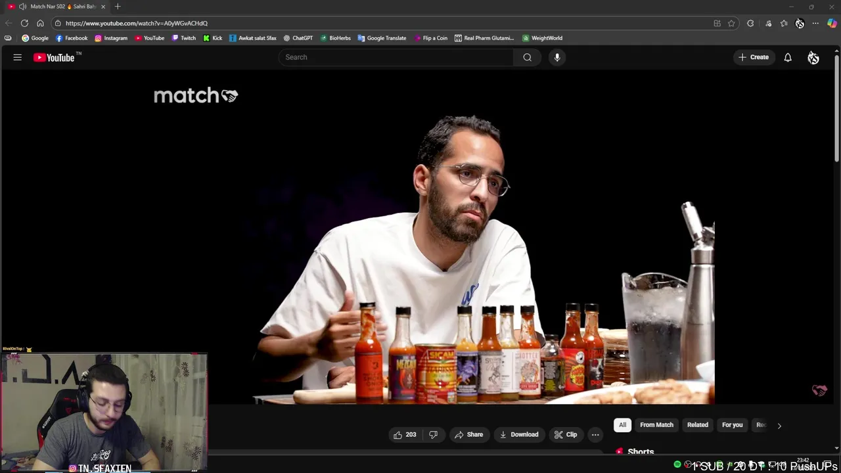The width and height of the screenshot is (841, 473).
Task: Start voice search with the microphone
Action: click(557, 57)
